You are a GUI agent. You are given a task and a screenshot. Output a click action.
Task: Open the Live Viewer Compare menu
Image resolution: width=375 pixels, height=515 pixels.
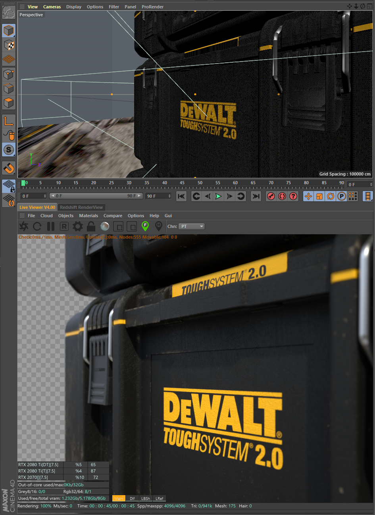[x=113, y=216]
